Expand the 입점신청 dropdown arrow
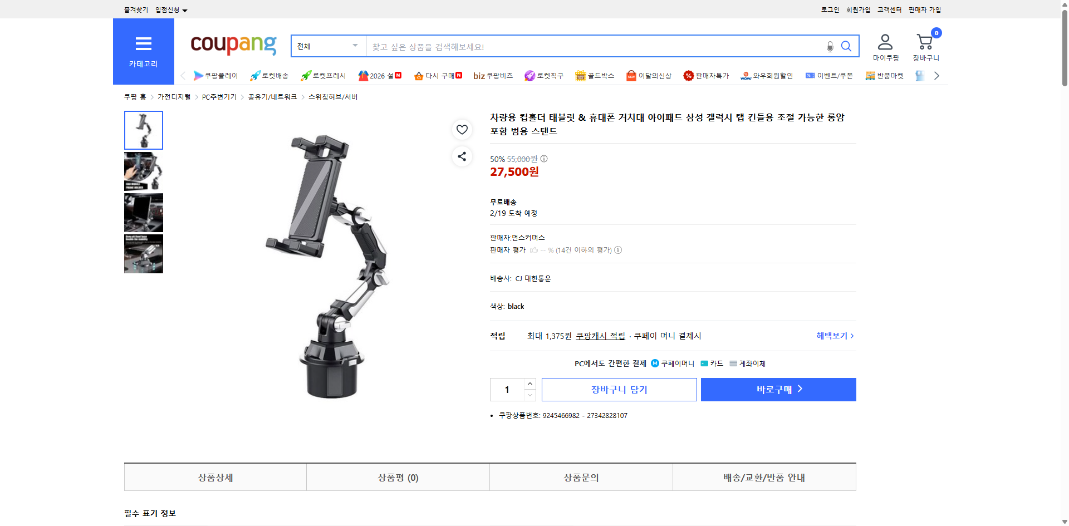 pyautogui.click(x=185, y=9)
